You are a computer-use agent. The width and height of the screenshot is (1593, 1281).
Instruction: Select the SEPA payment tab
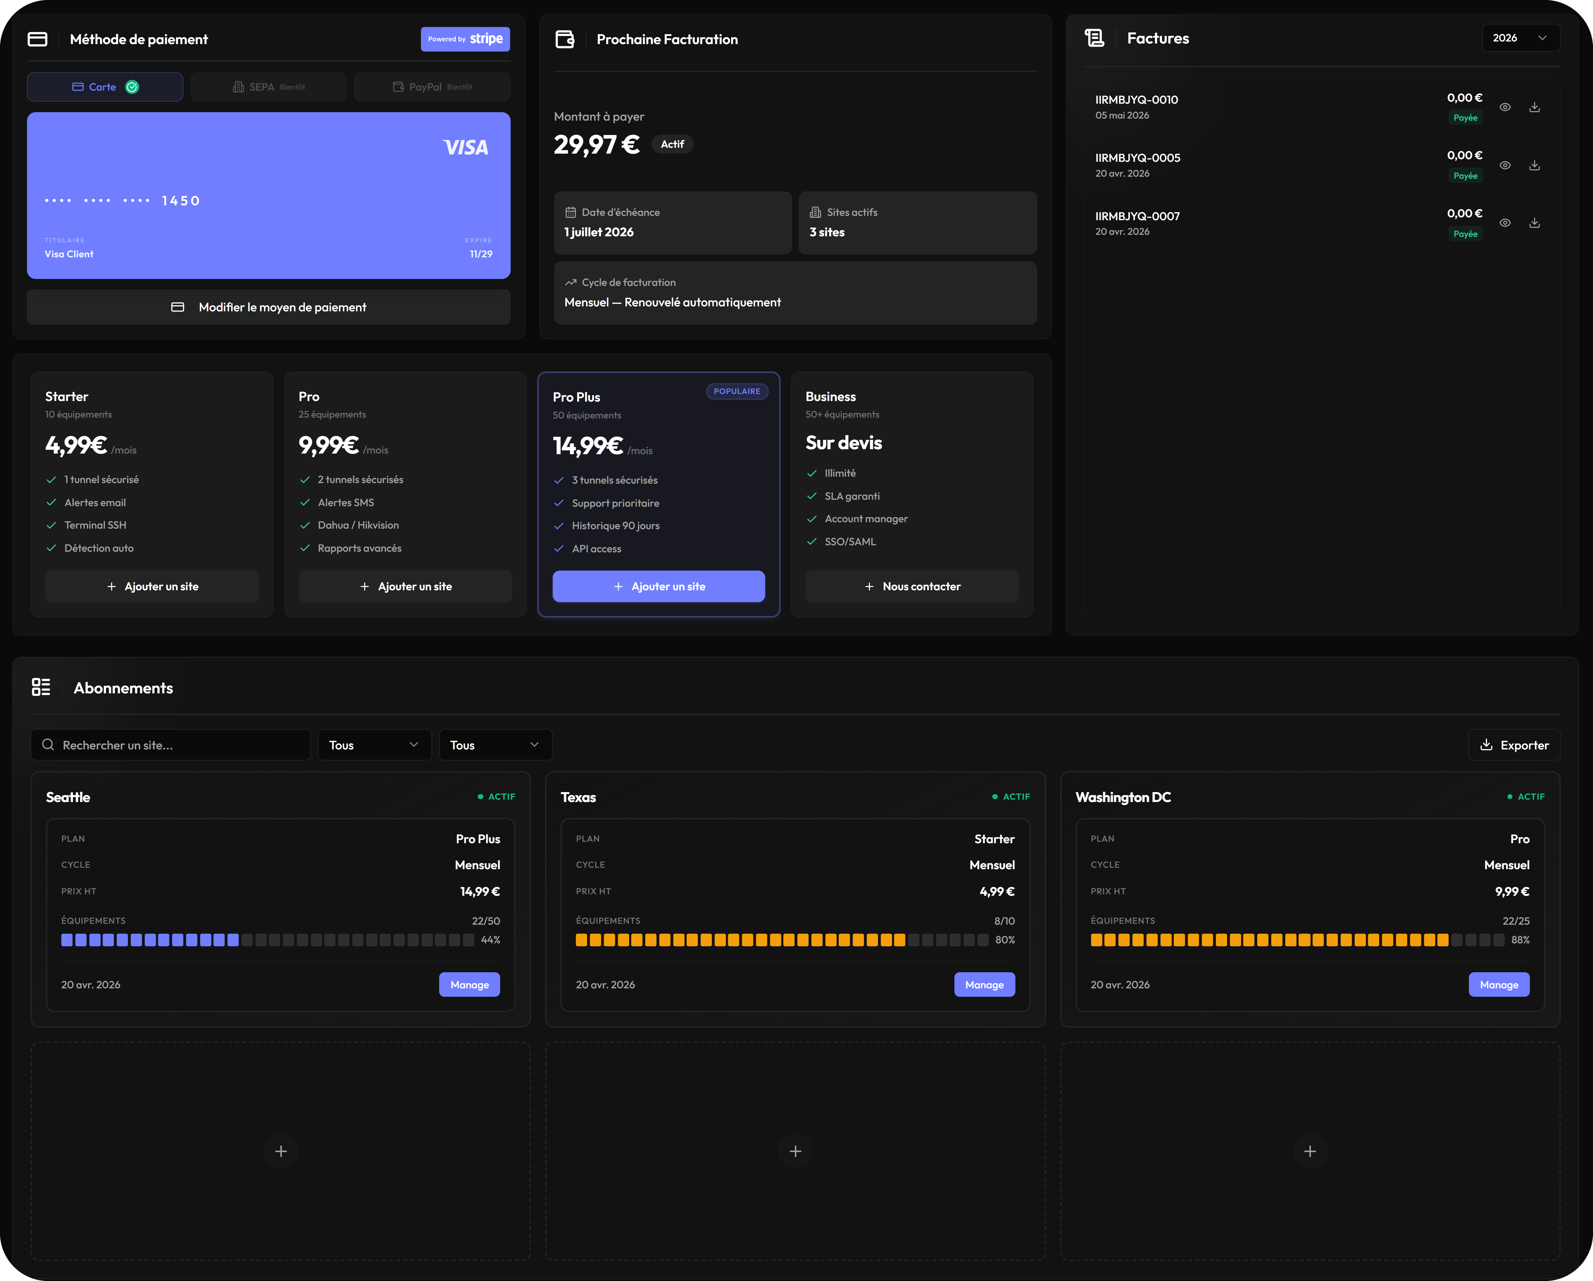coord(268,87)
